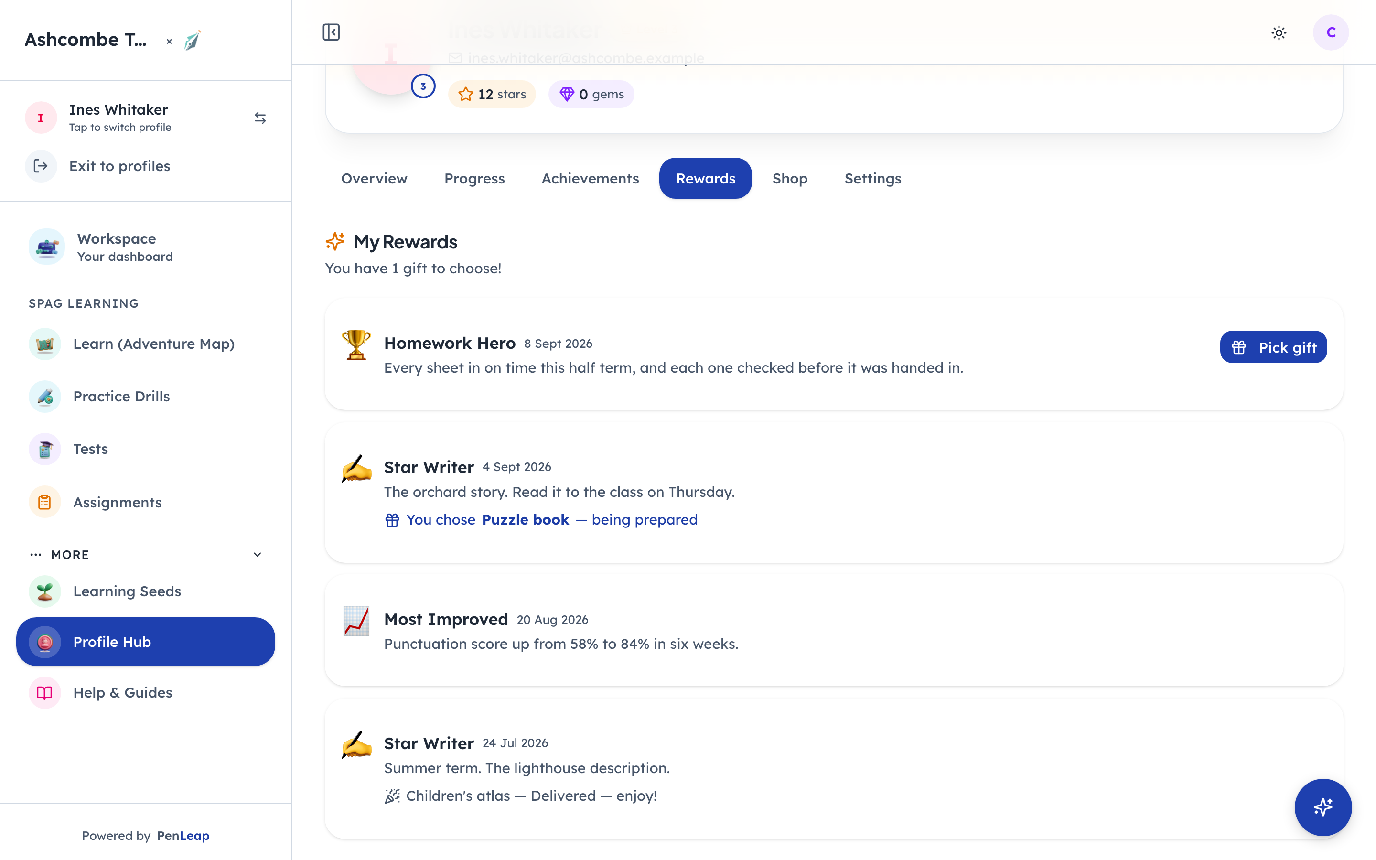The height and width of the screenshot is (860, 1376).
Task: Toggle light/dark theme sun icon
Action: tap(1279, 33)
